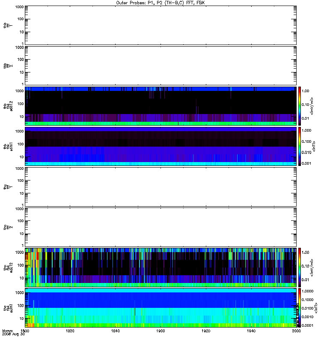Click the empty thc fff 1 plot panel
Image resolution: width=321 pixels, height=343 pixels.
(160, 187)
